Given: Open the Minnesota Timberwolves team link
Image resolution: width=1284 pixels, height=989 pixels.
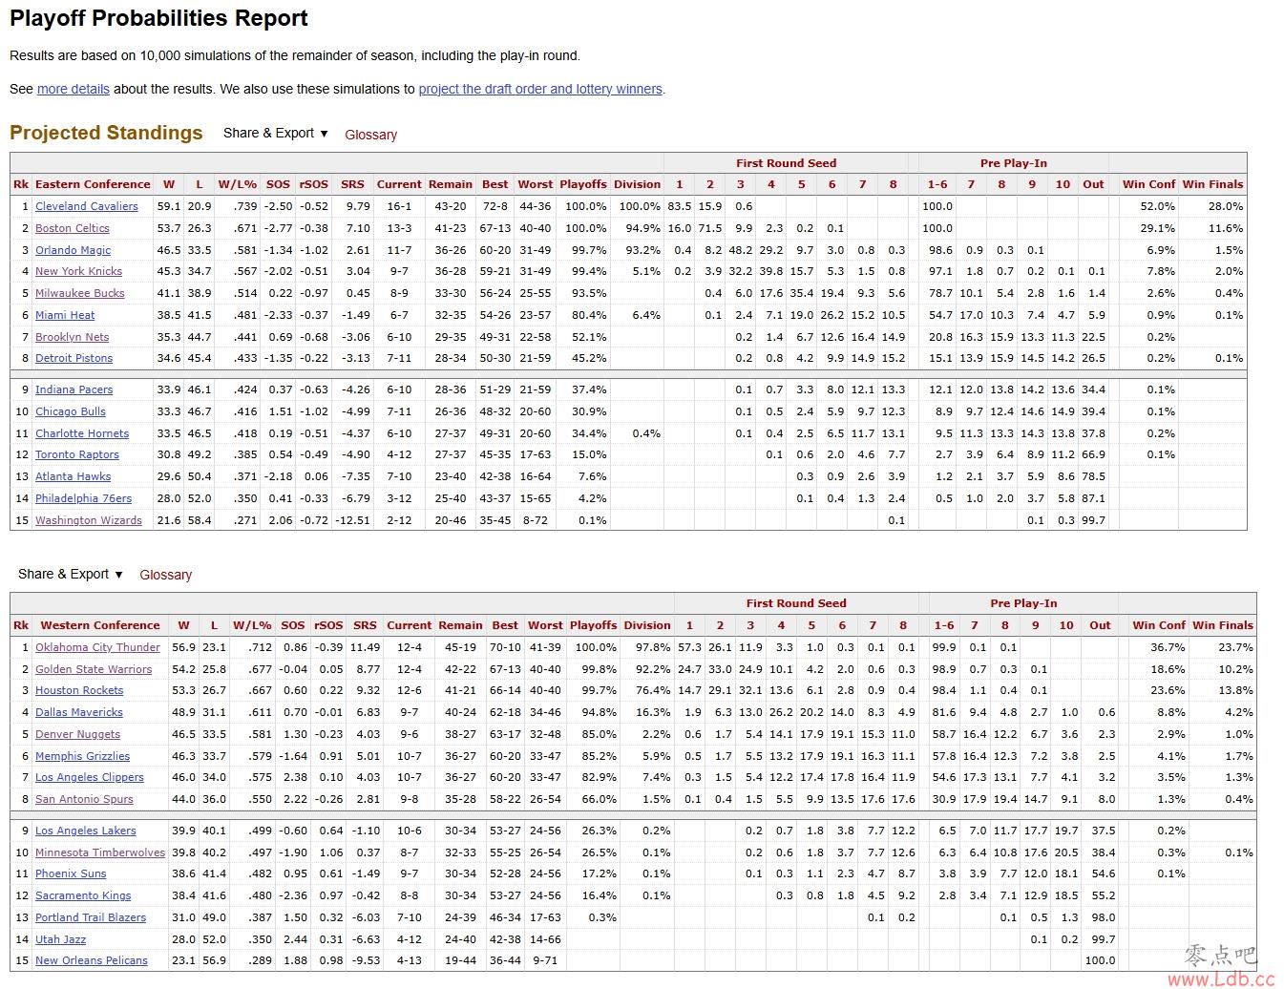Looking at the screenshot, I should (100, 852).
